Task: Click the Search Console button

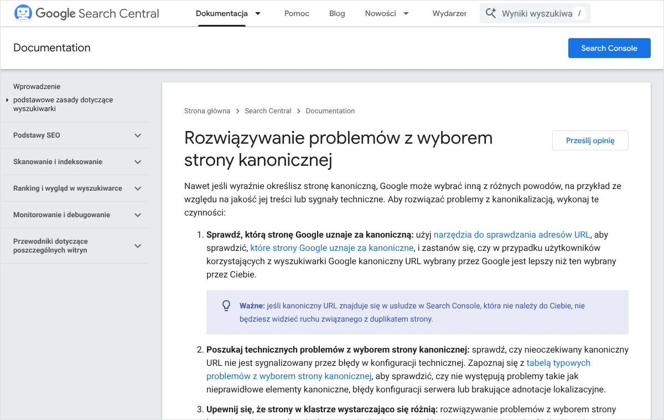Action: click(x=609, y=48)
